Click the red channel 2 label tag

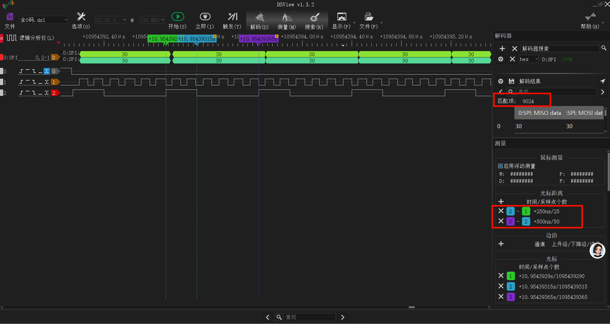click(55, 93)
